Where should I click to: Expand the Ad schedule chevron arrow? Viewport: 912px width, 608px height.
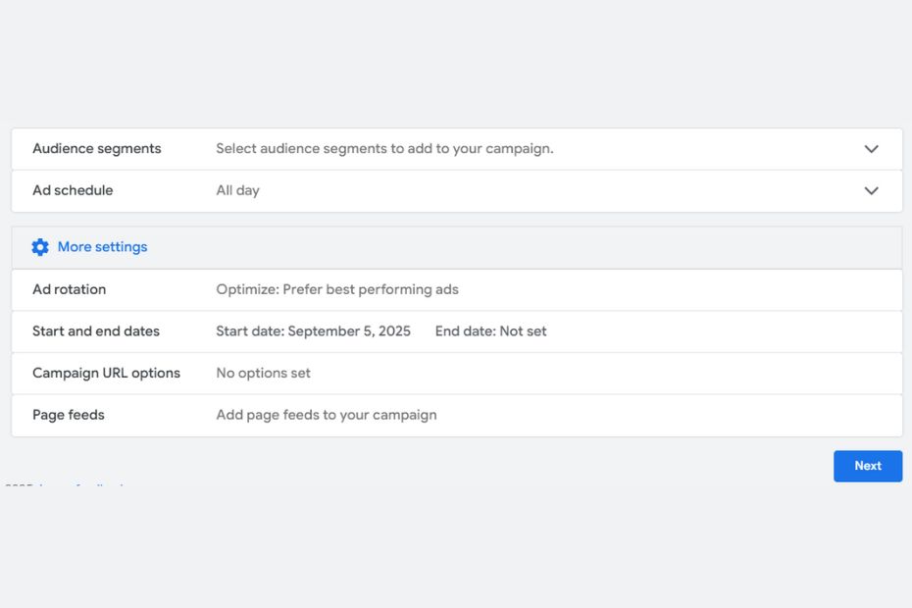click(871, 191)
